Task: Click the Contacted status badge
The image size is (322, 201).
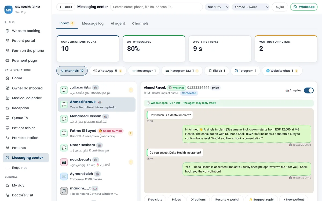Action: click(x=189, y=93)
